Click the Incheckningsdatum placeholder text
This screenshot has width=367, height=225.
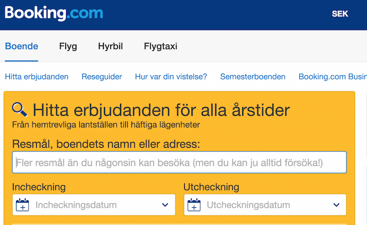(76, 205)
